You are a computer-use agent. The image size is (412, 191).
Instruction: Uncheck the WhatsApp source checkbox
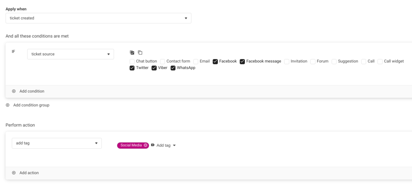pos(173,68)
